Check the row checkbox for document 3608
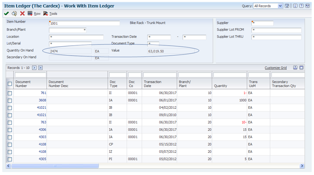 pyautogui.click(x=10, y=101)
